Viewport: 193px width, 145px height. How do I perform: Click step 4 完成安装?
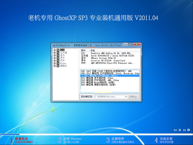(x=165, y=140)
